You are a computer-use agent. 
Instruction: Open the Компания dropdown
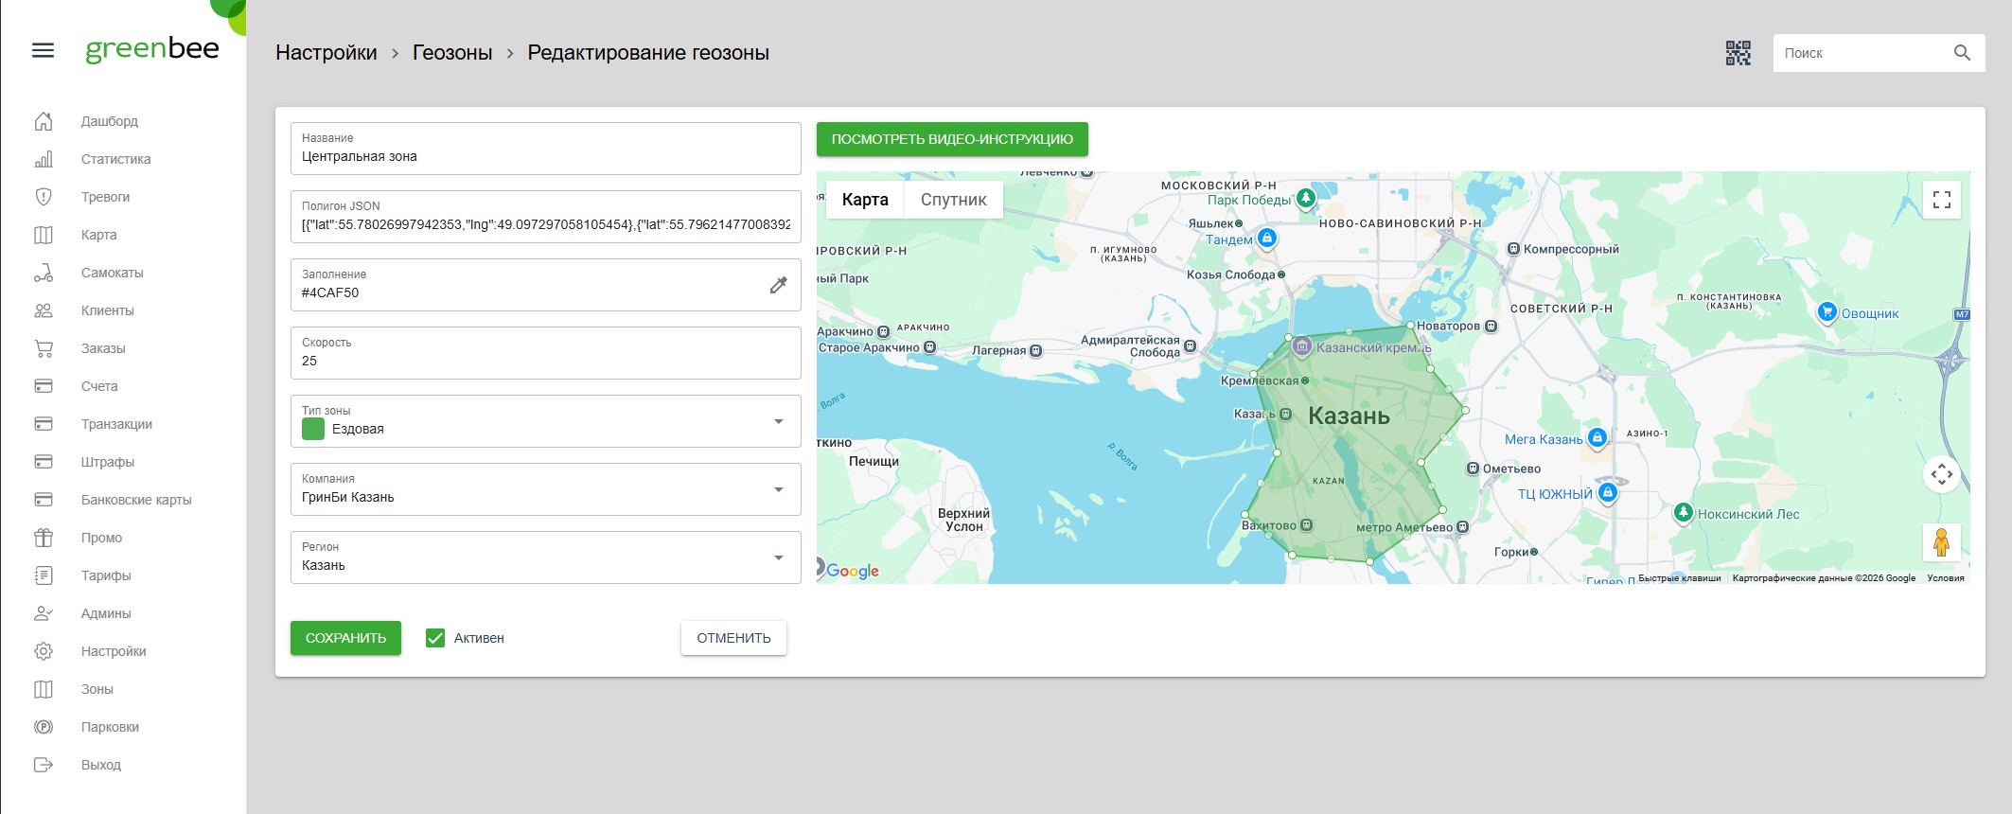pos(778,489)
